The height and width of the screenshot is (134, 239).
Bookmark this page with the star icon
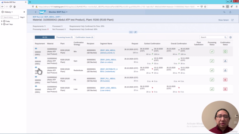(205, 7)
